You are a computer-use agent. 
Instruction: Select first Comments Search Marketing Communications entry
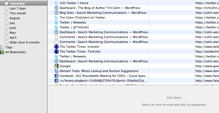(104, 37)
